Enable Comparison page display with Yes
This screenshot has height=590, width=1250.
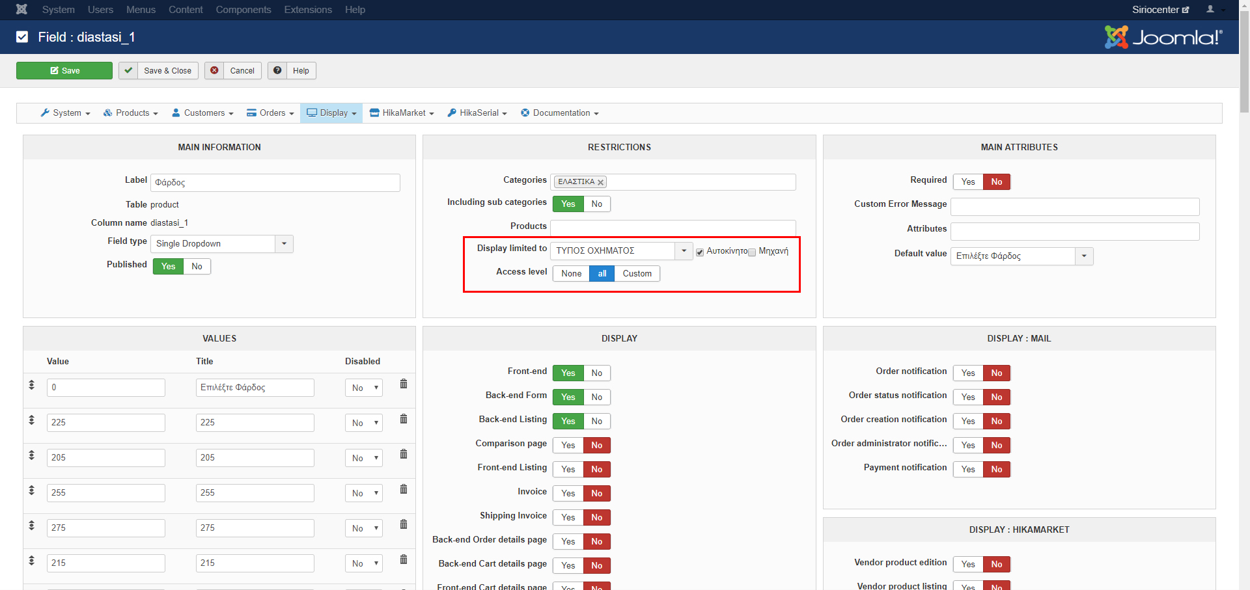568,446
